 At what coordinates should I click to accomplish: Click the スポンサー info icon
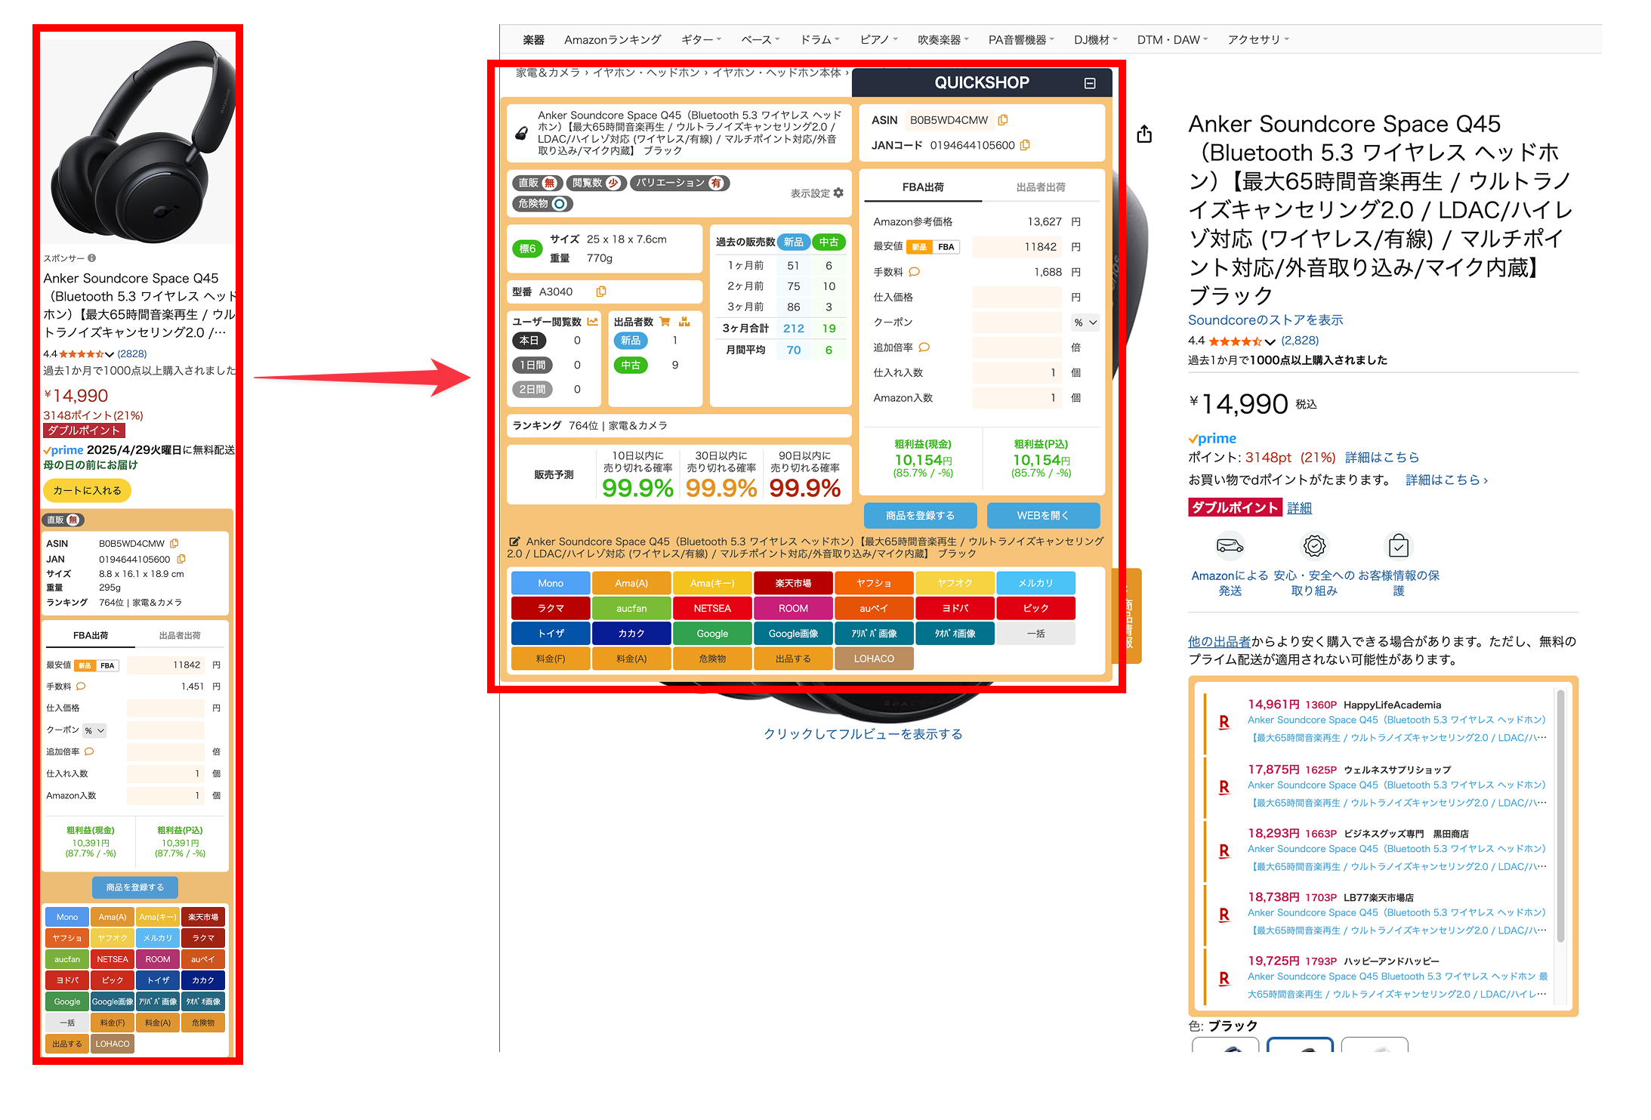(x=91, y=258)
